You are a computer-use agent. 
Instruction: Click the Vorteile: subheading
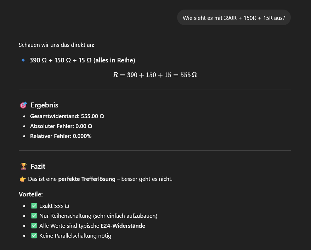(x=31, y=194)
